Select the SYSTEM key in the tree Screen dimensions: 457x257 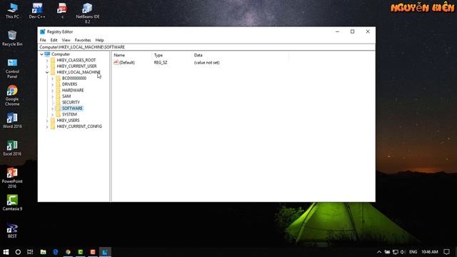coord(69,114)
